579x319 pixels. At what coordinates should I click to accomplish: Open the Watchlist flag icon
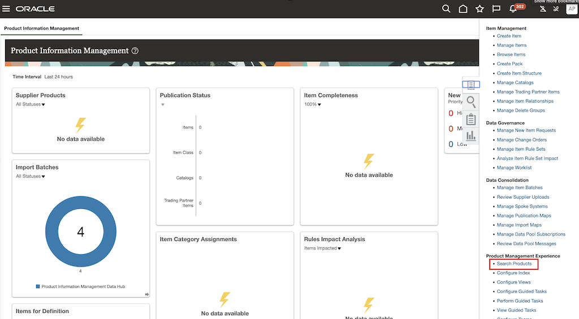[496, 8]
